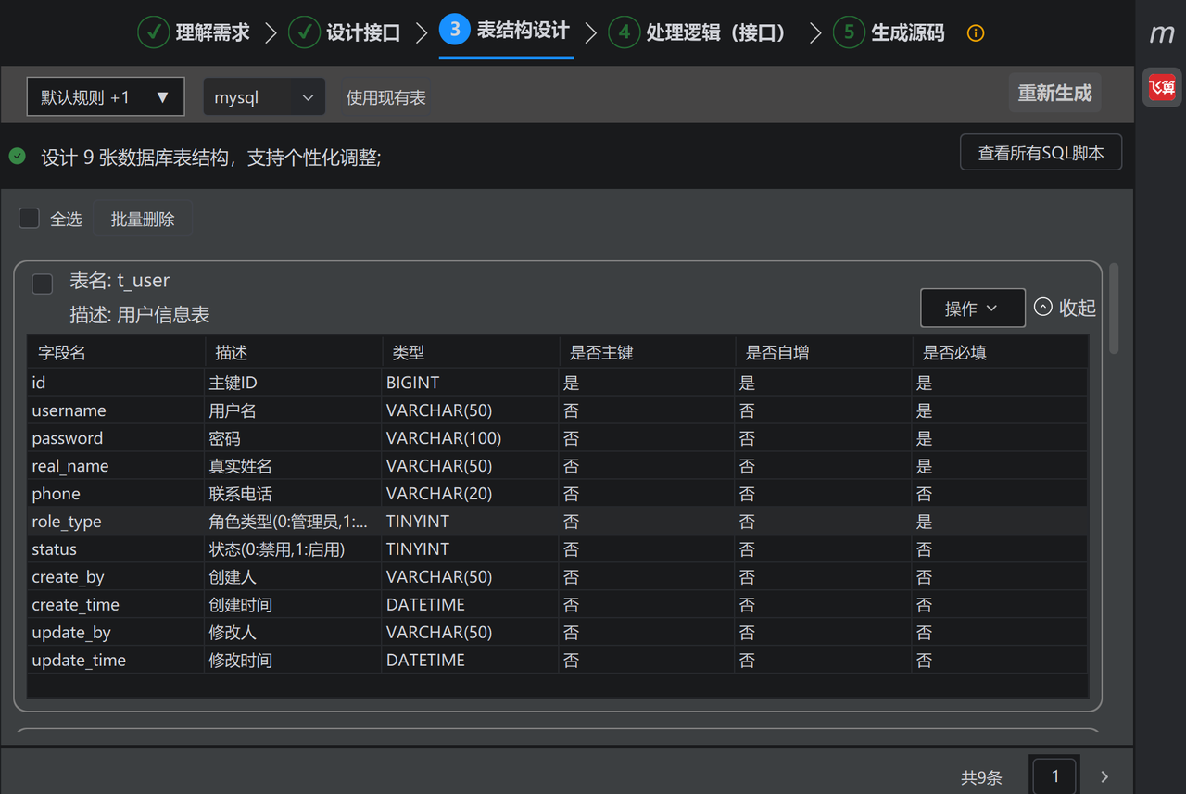Click the step 3 number circle
Image resolution: width=1186 pixels, height=794 pixels.
click(455, 30)
